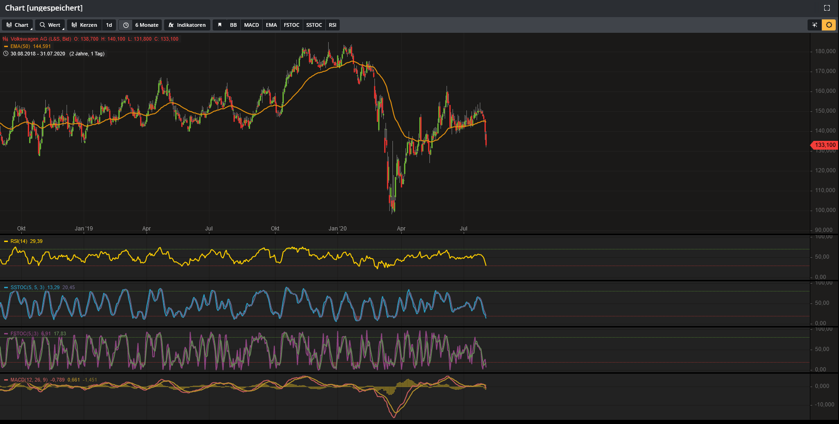Open the Chart dropdown menu
The width and height of the screenshot is (839, 424).
[x=18, y=25]
